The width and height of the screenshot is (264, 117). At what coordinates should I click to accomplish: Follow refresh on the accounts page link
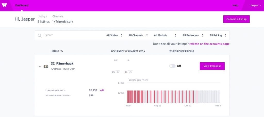tap(209, 44)
